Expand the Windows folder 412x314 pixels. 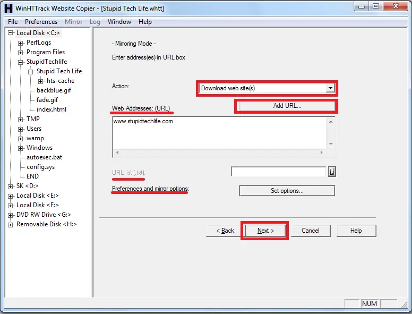[x=20, y=148]
